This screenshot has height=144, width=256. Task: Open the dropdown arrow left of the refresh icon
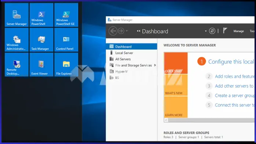click(206, 31)
